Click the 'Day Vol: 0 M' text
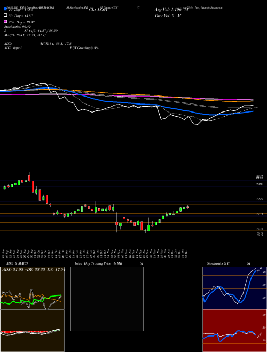The width and height of the screenshot is (267, 352). 168,15
